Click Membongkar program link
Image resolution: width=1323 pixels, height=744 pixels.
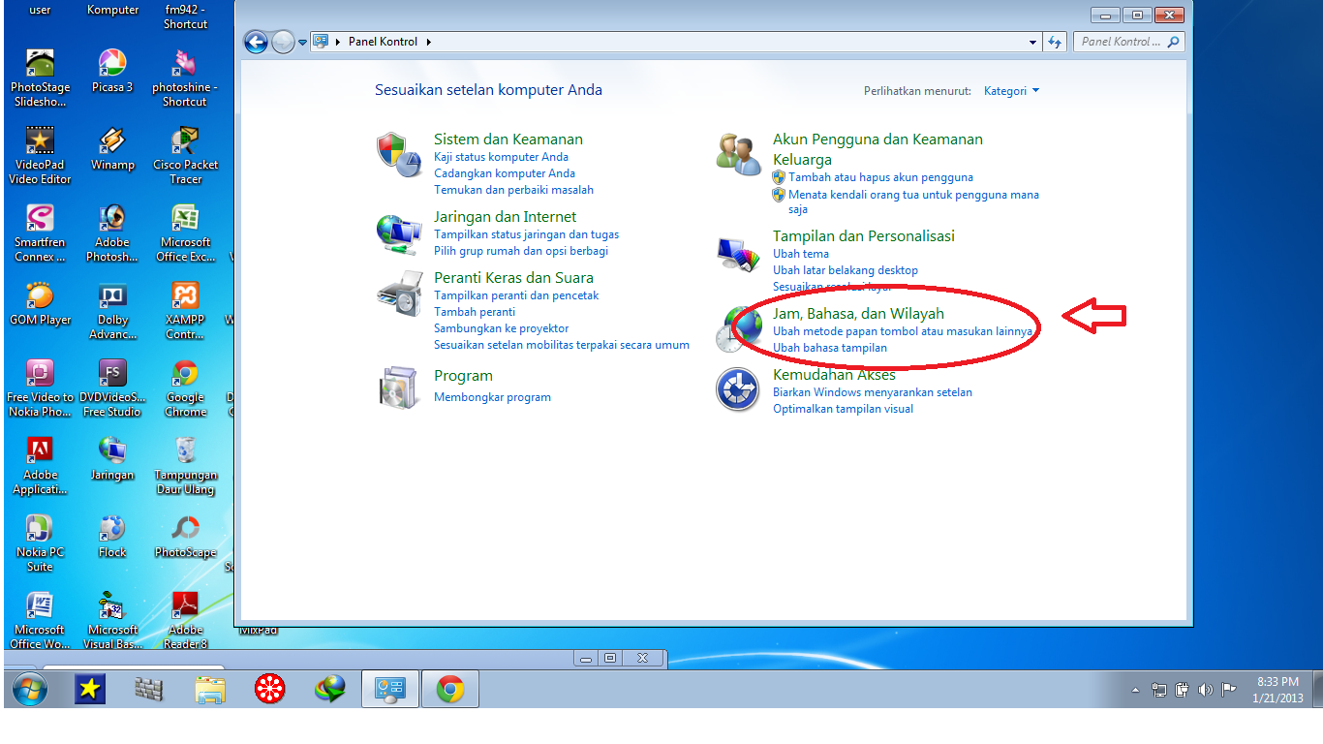point(492,397)
